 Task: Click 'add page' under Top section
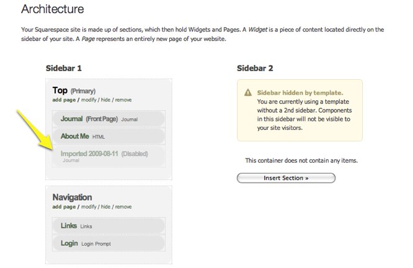[x=65, y=100]
